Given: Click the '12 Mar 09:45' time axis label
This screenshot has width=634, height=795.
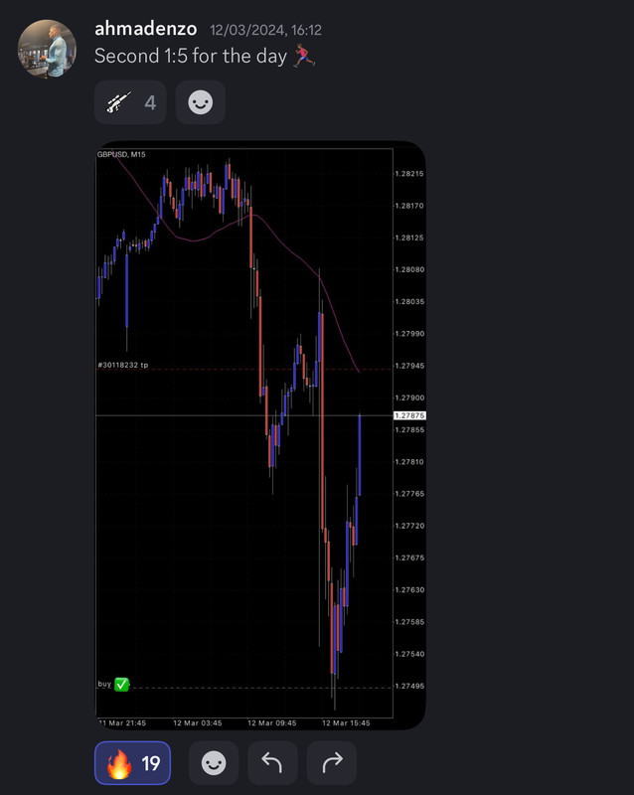Looking at the screenshot, I should [x=272, y=723].
